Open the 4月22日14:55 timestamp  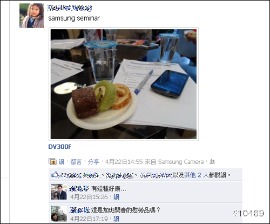tap(124, 162)
